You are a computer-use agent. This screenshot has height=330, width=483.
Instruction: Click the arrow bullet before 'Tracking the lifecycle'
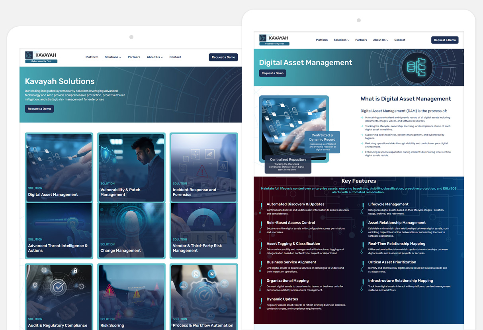(362, 126)
